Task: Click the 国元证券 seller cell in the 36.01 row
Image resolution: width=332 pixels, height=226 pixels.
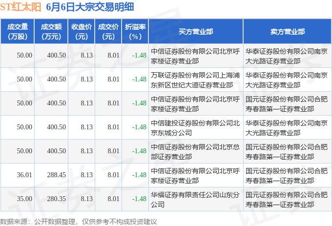Action: (x=287, y=176)
